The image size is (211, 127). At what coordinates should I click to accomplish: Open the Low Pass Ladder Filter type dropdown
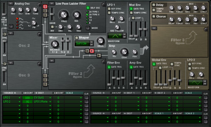click(52, 4)
